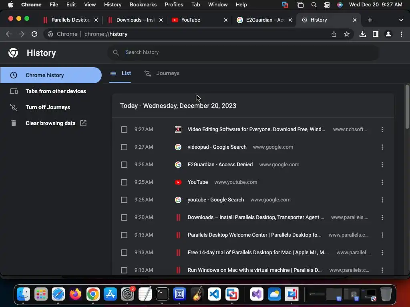This screenshot has width=410, height=307.
Task: Focus the Search history field
Action: tap(243, 52)
